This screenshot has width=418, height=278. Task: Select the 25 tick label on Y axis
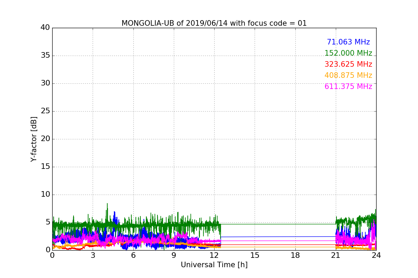(45, 111)
